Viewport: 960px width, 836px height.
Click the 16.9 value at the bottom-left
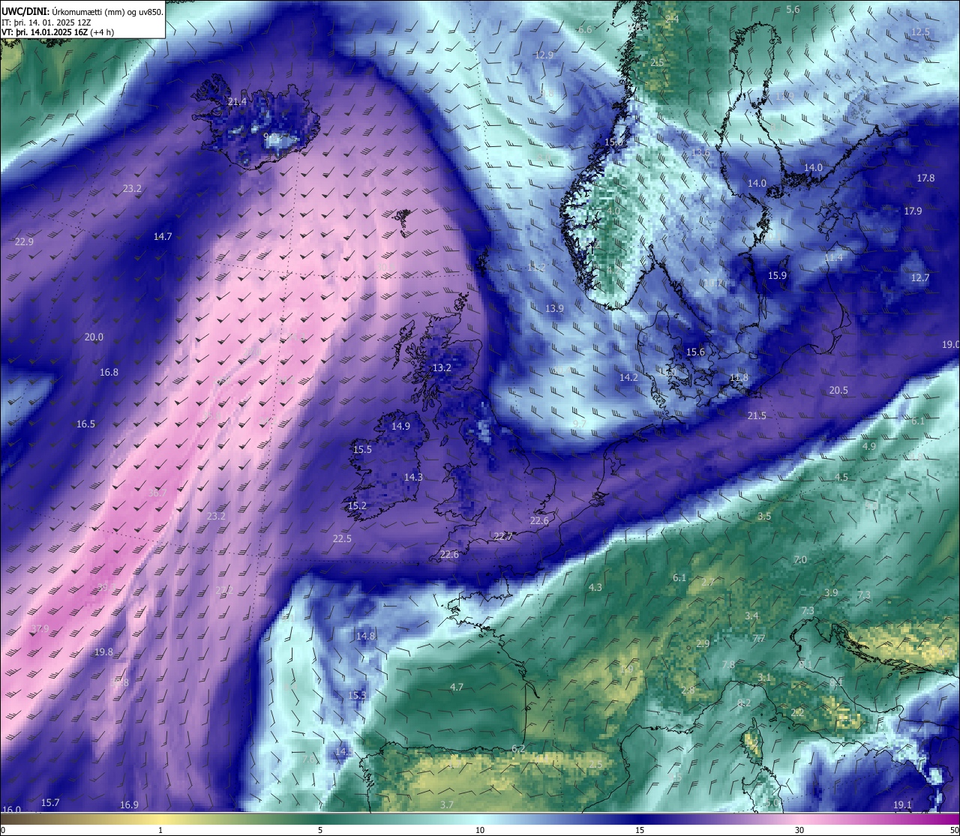pos(129,805)
